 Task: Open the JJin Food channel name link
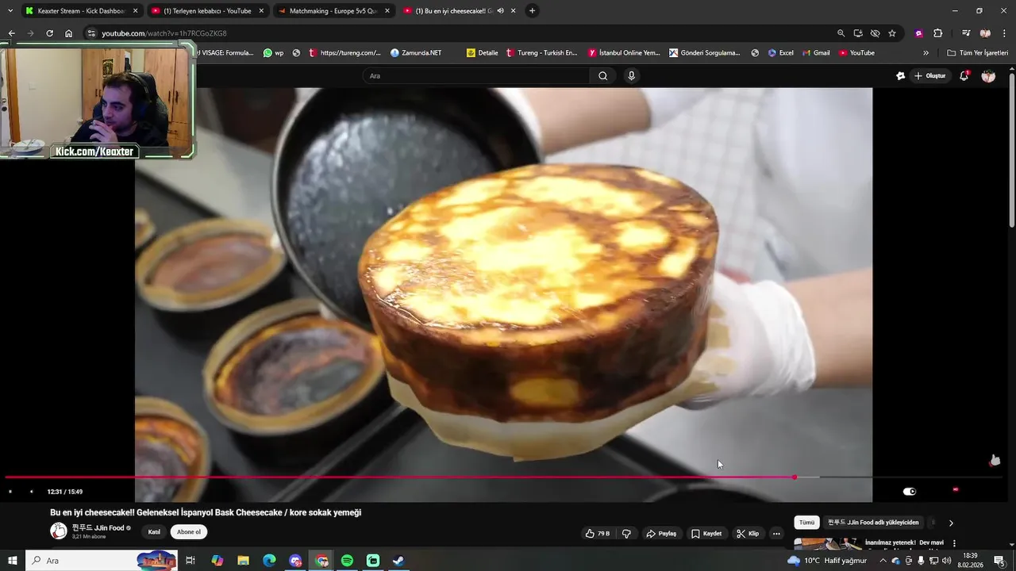[98, 528]
